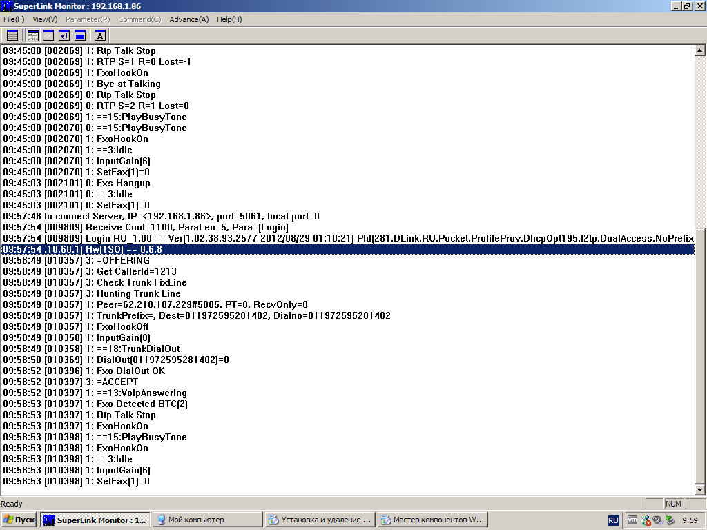This screenshot has height=530, width=707.
Task: Open the Пуск start button
Action: (19, 520)
